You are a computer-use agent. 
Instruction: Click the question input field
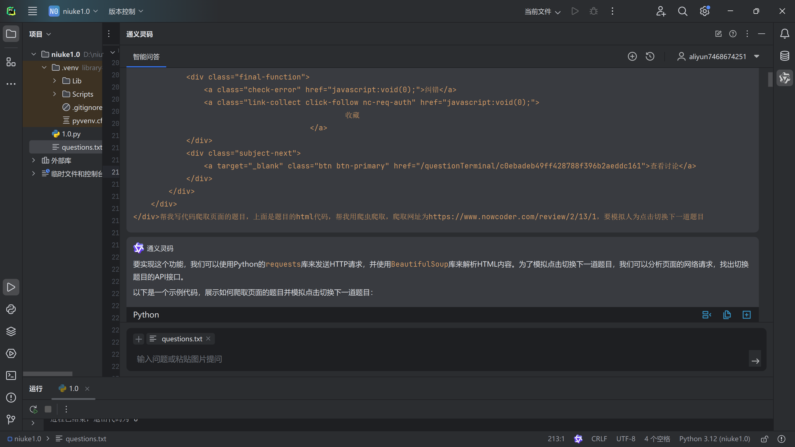pyautogui.click(x=438, y=359)
